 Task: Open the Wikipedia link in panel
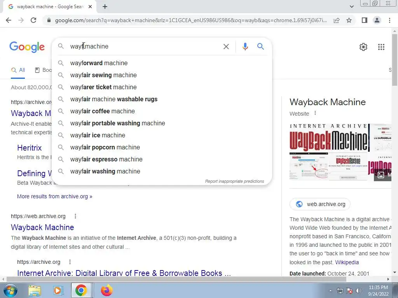click(347, 262)
